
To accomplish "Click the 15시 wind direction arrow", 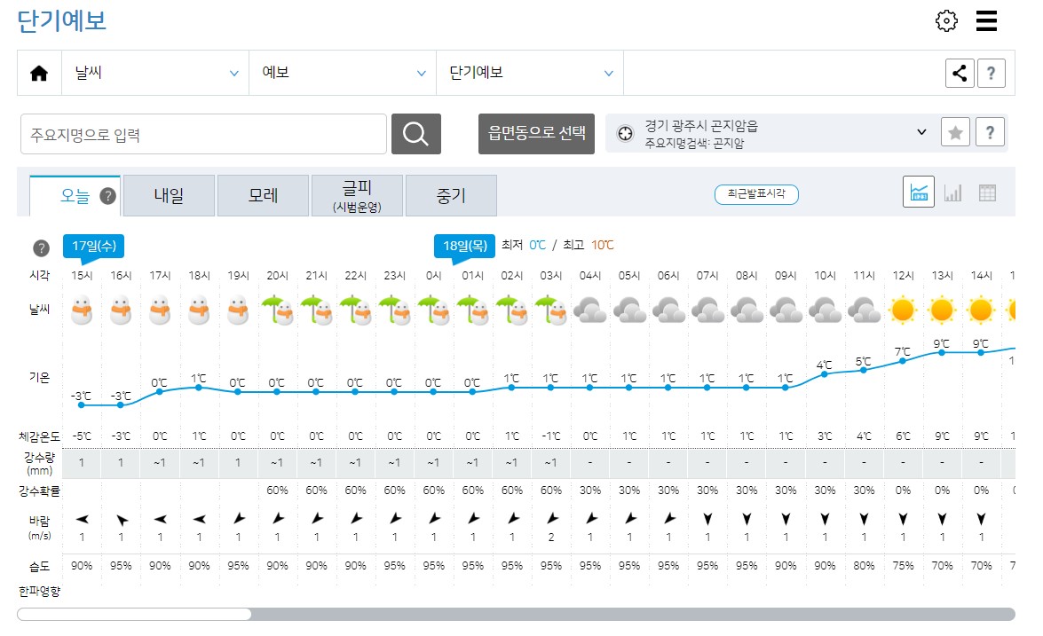I will [x=82, y=519].
